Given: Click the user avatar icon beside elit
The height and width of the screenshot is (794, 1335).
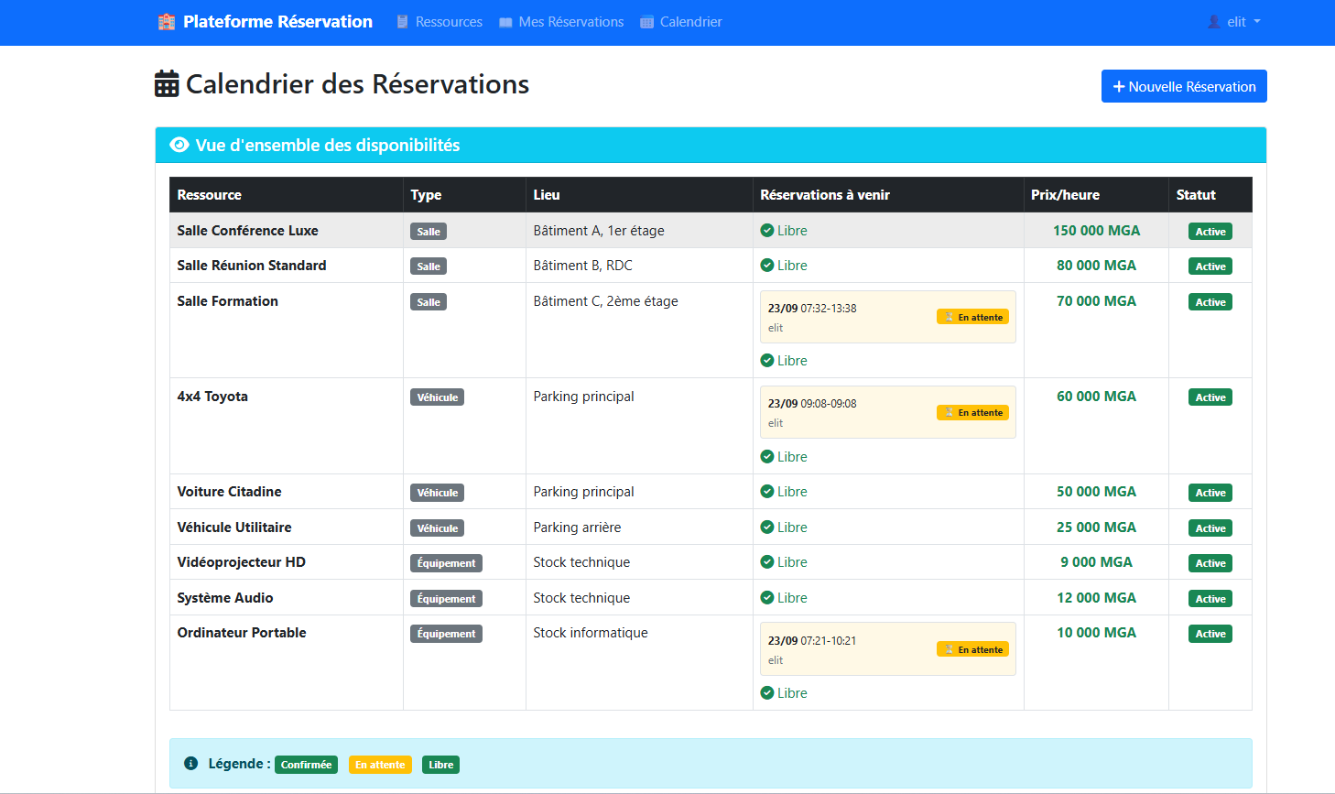Looking at the screenshot, I should coord(1214,22).
